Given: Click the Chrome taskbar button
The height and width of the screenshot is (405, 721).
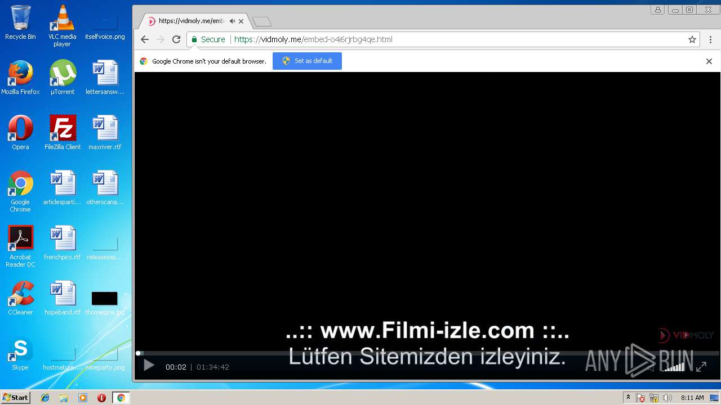Looking at the screenshot, I should point(121,398).
